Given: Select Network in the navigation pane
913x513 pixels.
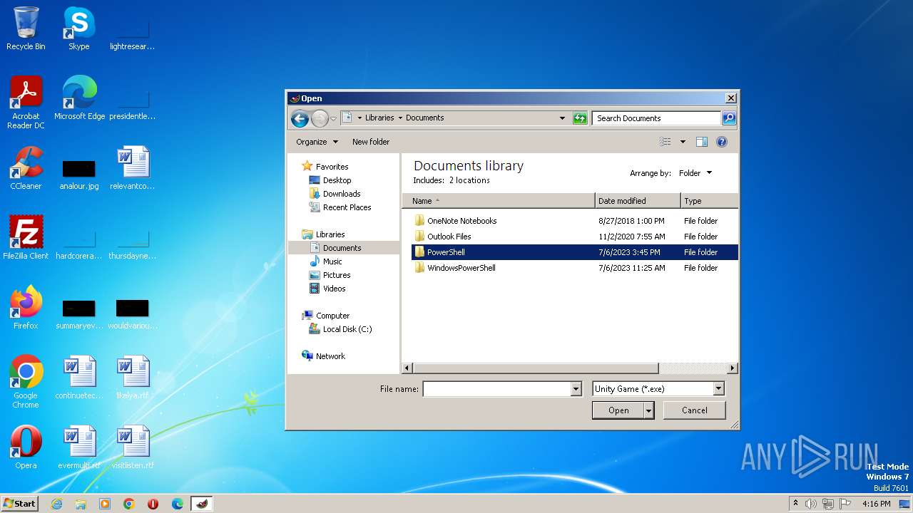Looking at the screenshot, I should click(x=330, y=356).
